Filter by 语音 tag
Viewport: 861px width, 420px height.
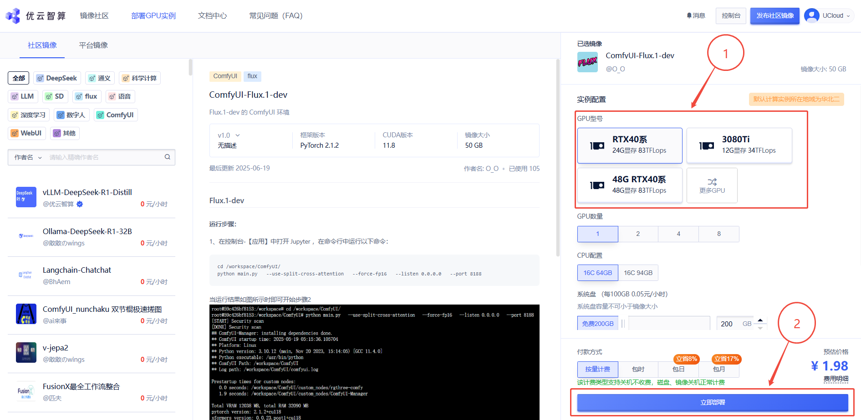[x=120, y=96]
